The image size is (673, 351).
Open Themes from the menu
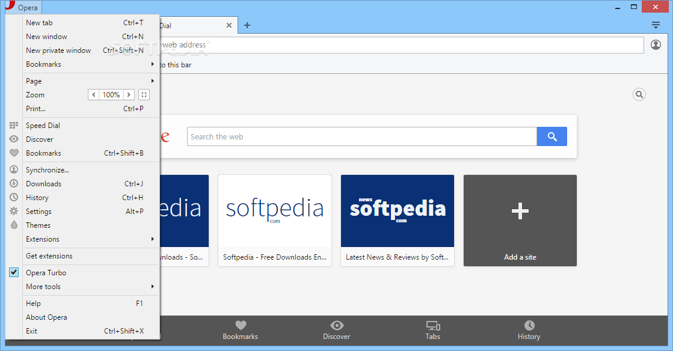point(91,225)
